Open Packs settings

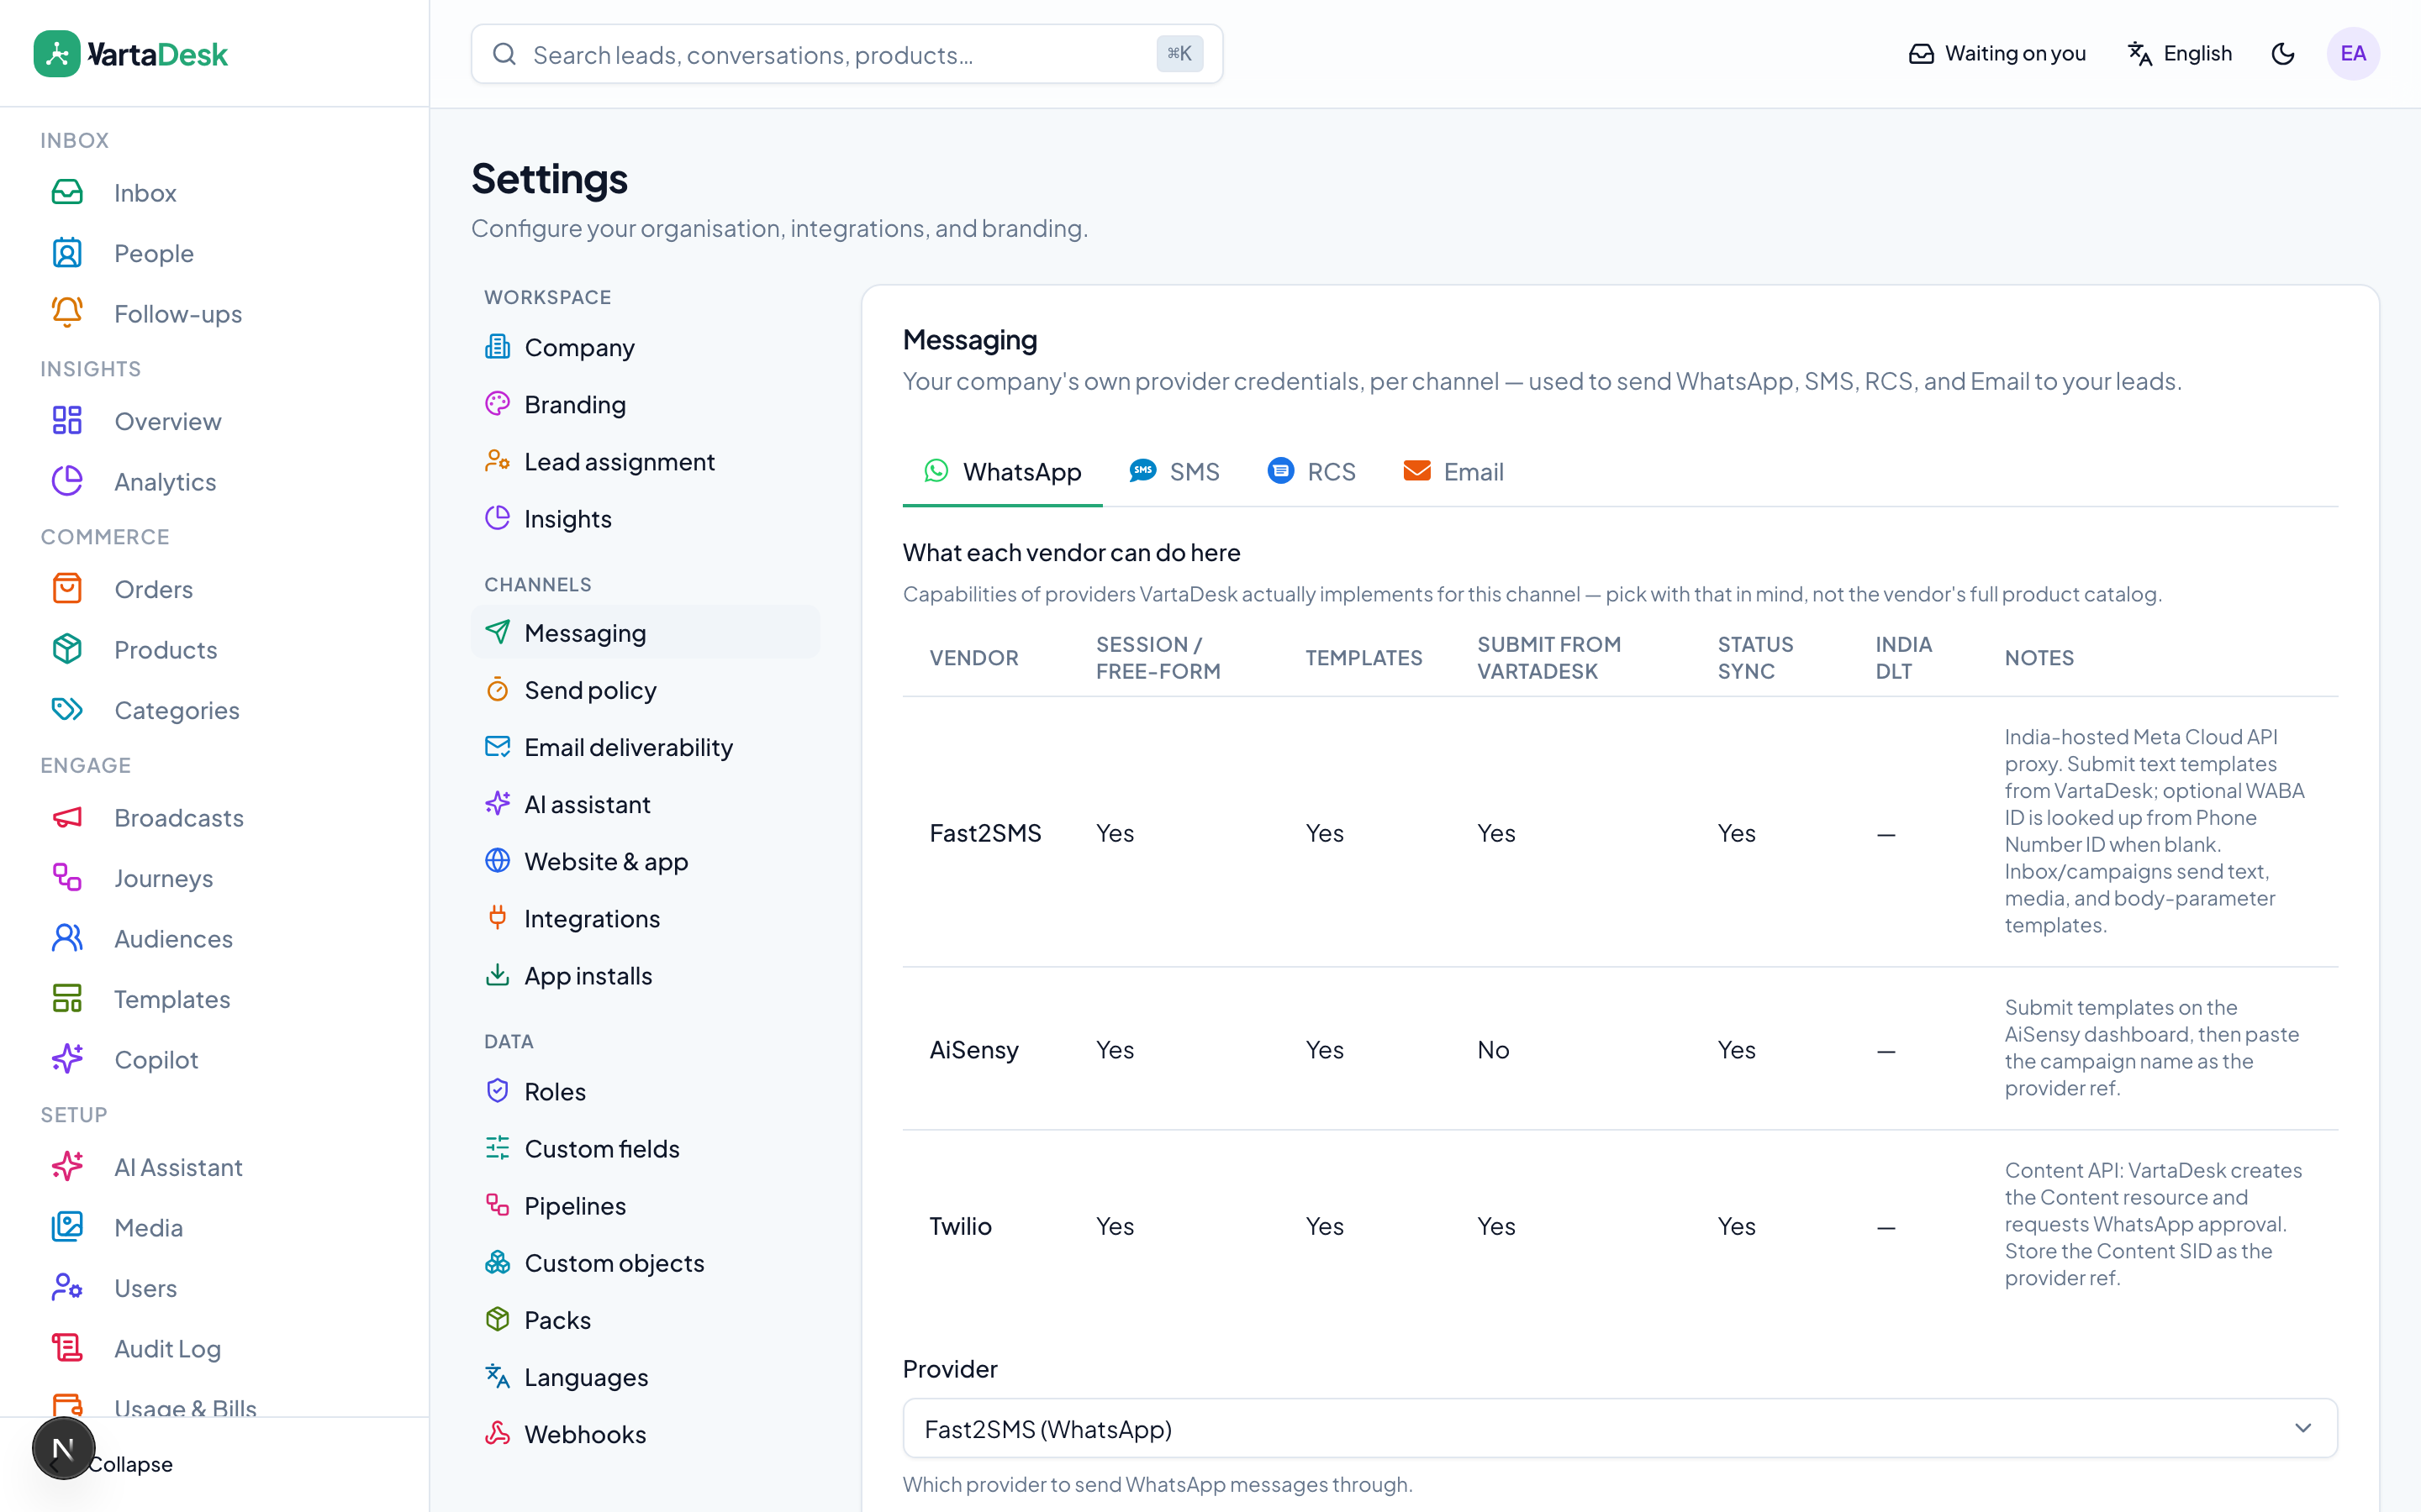pos(646,1320)
